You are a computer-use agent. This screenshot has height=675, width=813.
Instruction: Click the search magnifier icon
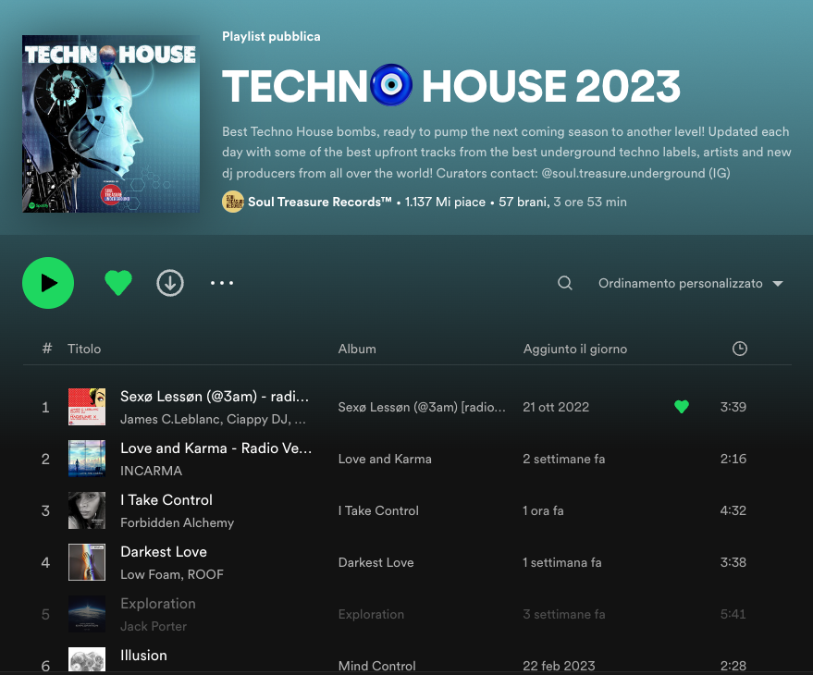pos(565,283)
